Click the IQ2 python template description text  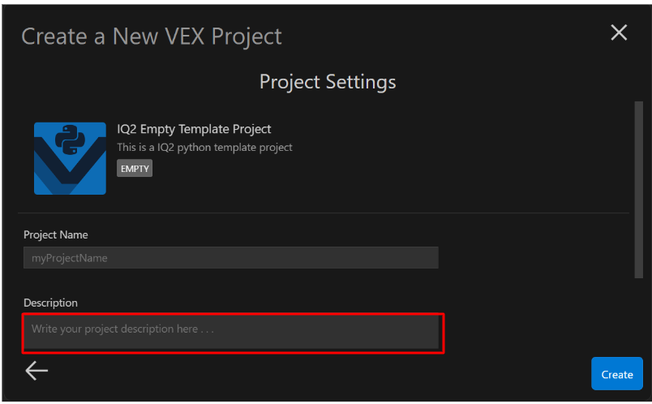click(204, 148)
